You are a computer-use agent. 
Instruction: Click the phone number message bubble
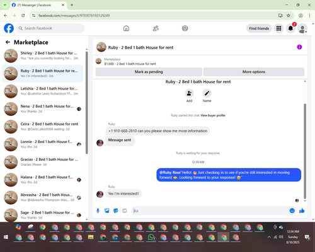point(157,131)
